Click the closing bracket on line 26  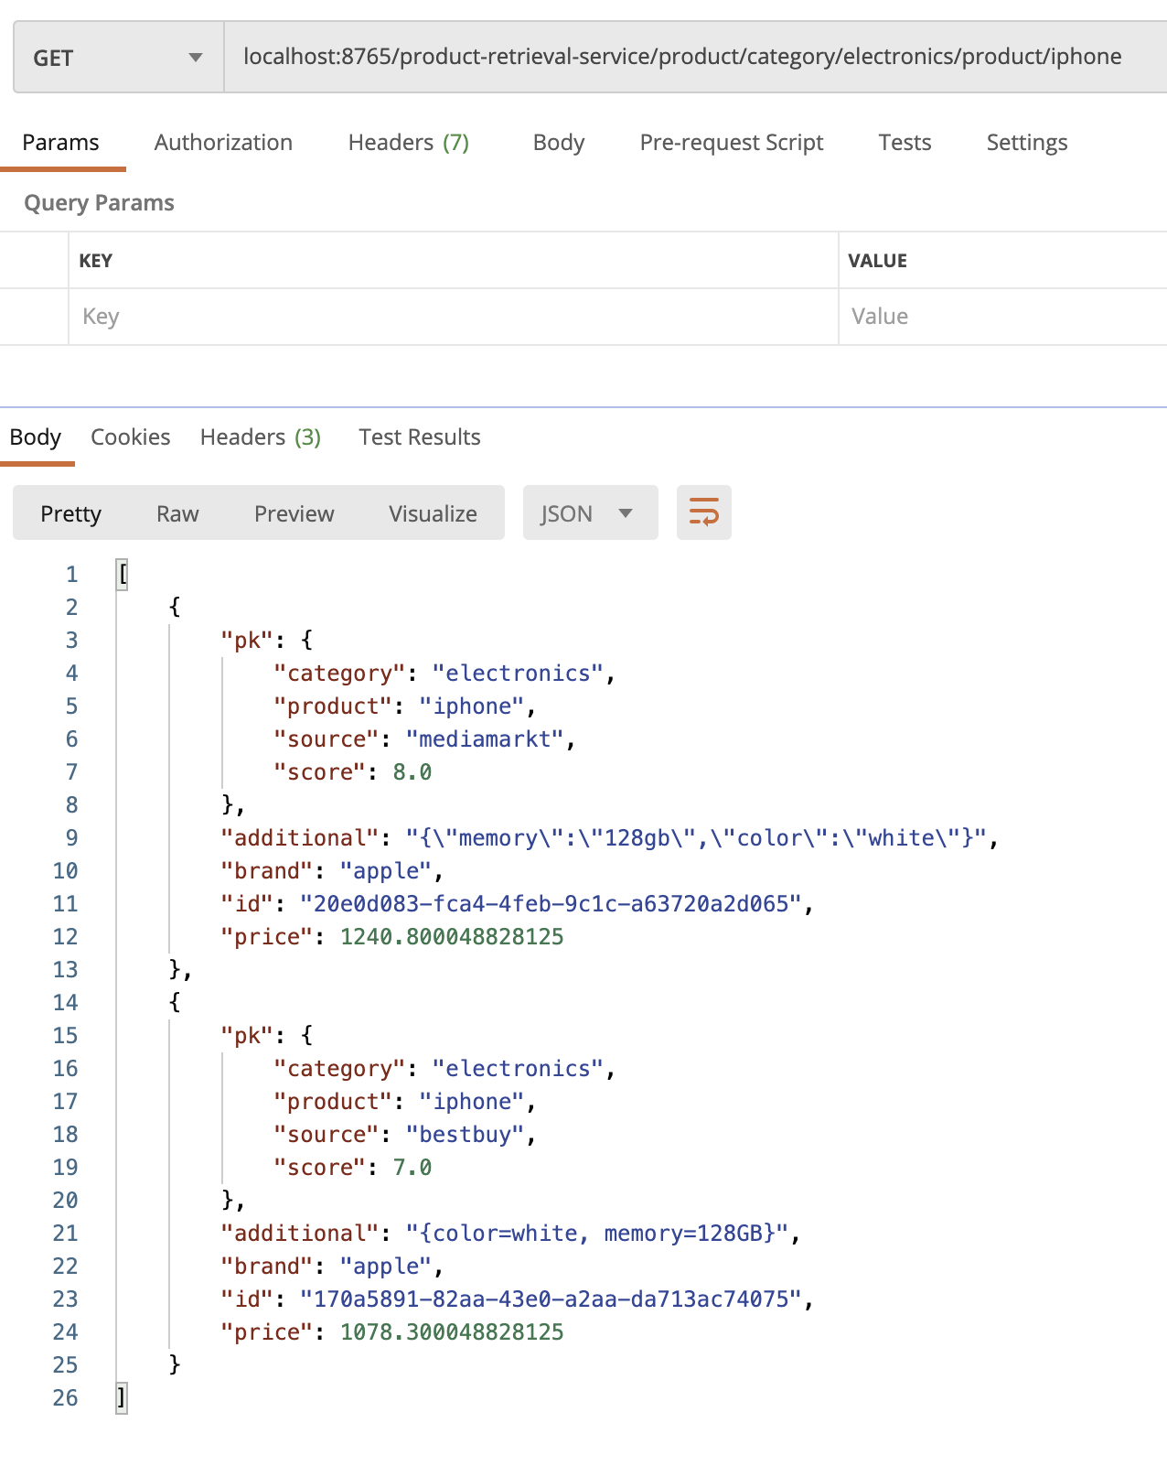click(122, 1397)
